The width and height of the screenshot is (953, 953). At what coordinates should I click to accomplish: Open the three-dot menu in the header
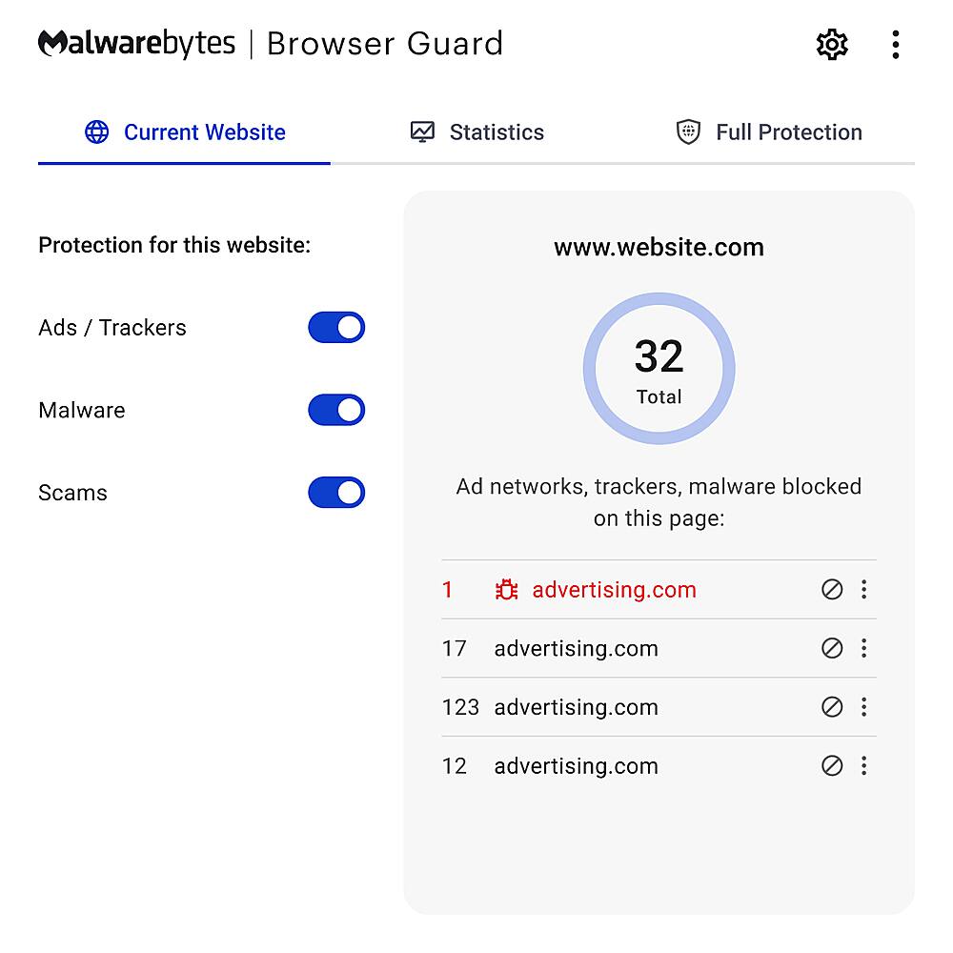pos(895,43)
